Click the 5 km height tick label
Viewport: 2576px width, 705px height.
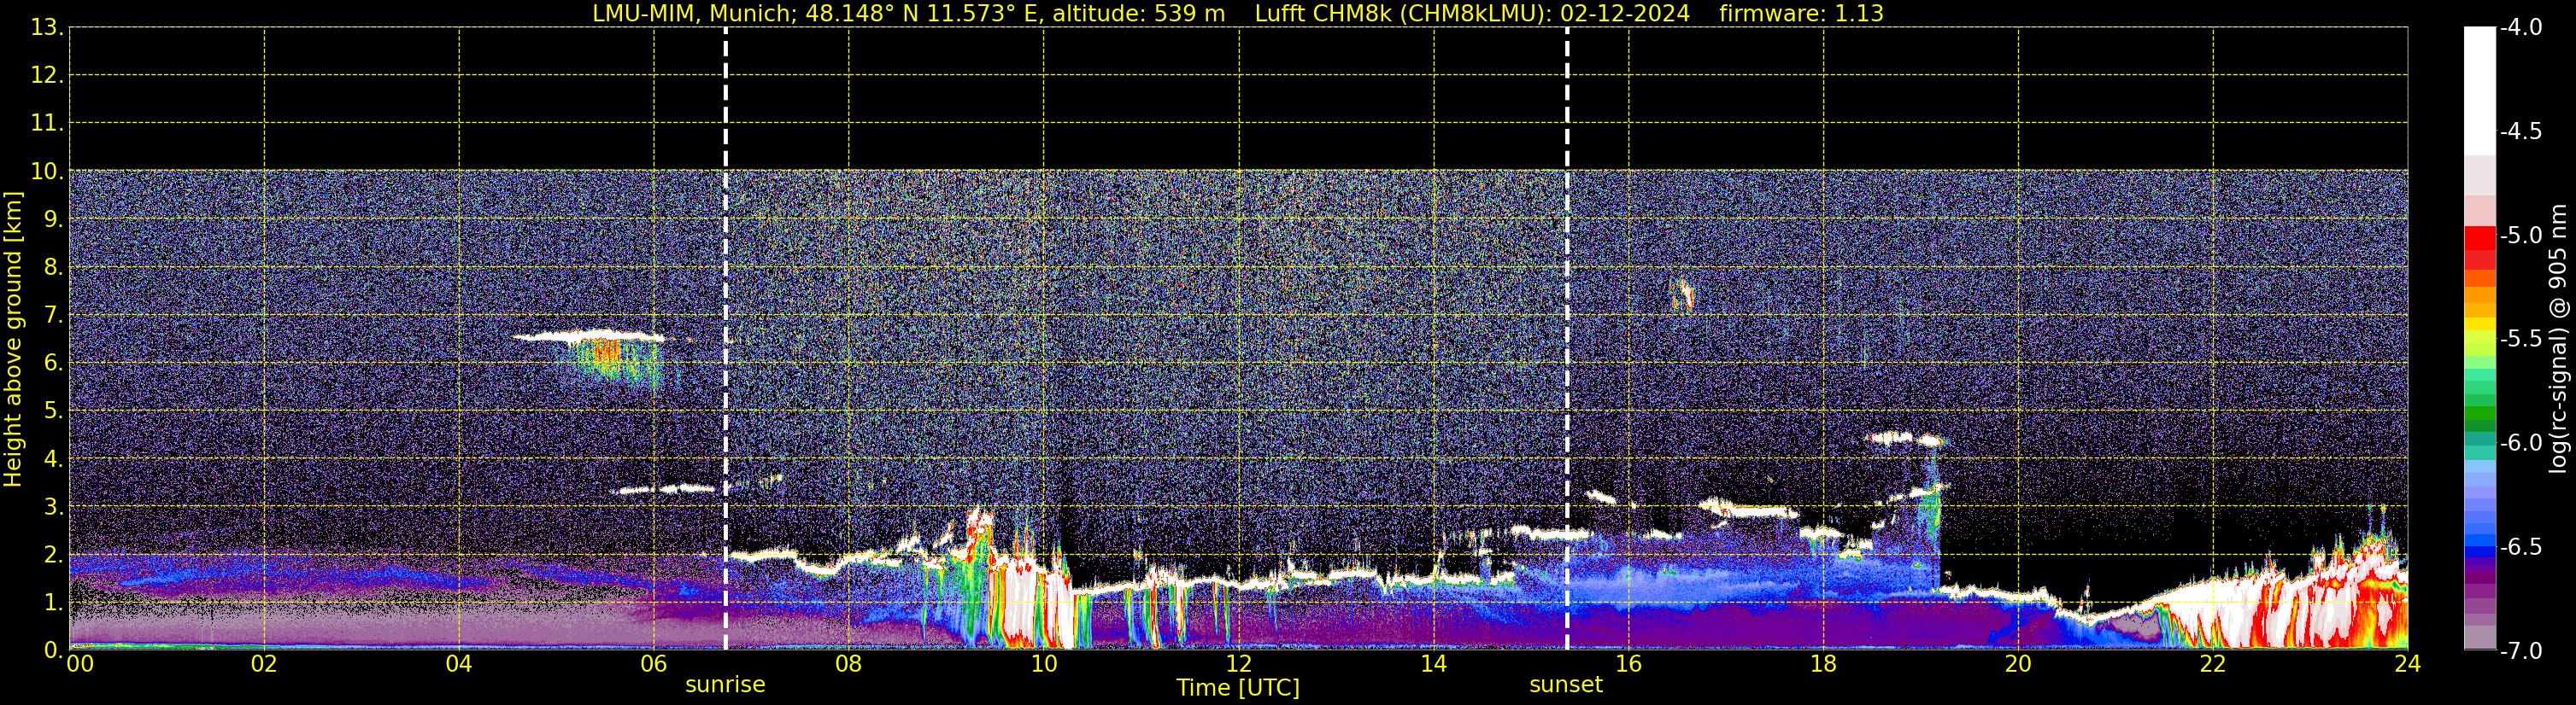[52, 411]
